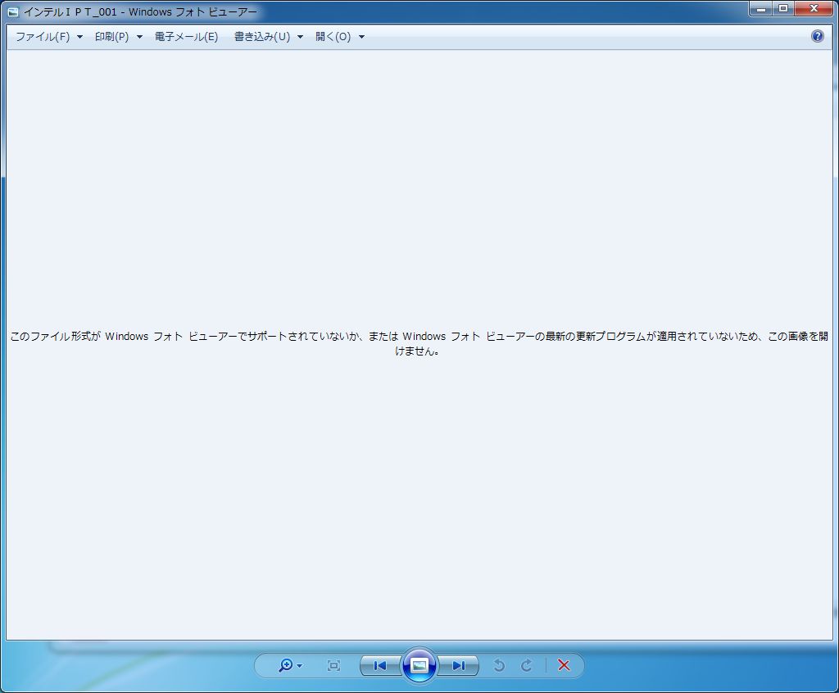This screenshot has width=839, height=693.
Task: Fit image to actual size icon
Action: click(333, 665)
